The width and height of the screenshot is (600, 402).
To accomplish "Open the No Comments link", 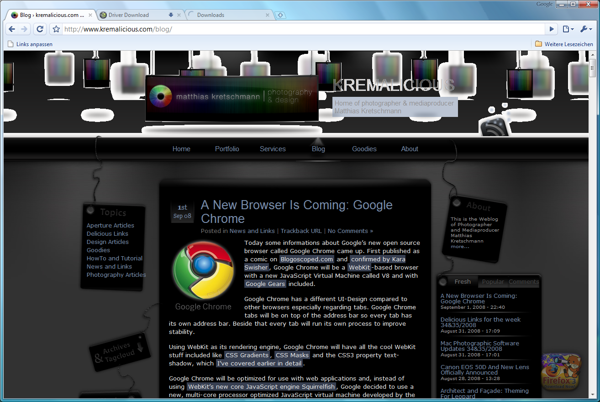I will coord(350,231).
